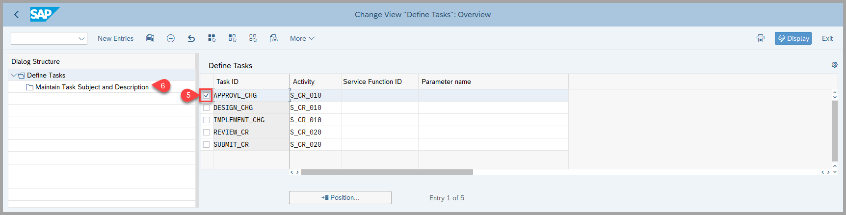This screenshot has width=846, height=215.
Task: Click the Print icon
Action: (x=760, y=38)
